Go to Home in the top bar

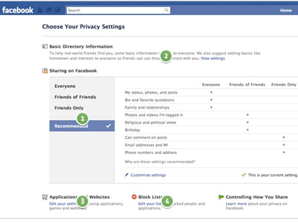pyautogui.click(x=286, y=10)
